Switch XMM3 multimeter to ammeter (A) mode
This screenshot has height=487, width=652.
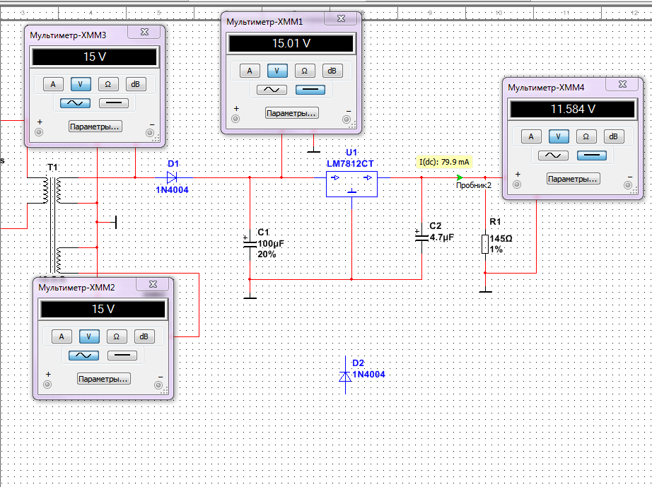[52, 84]
